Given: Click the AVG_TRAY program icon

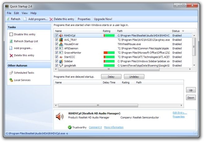Looking at the screenshot, I should [61, 40].
